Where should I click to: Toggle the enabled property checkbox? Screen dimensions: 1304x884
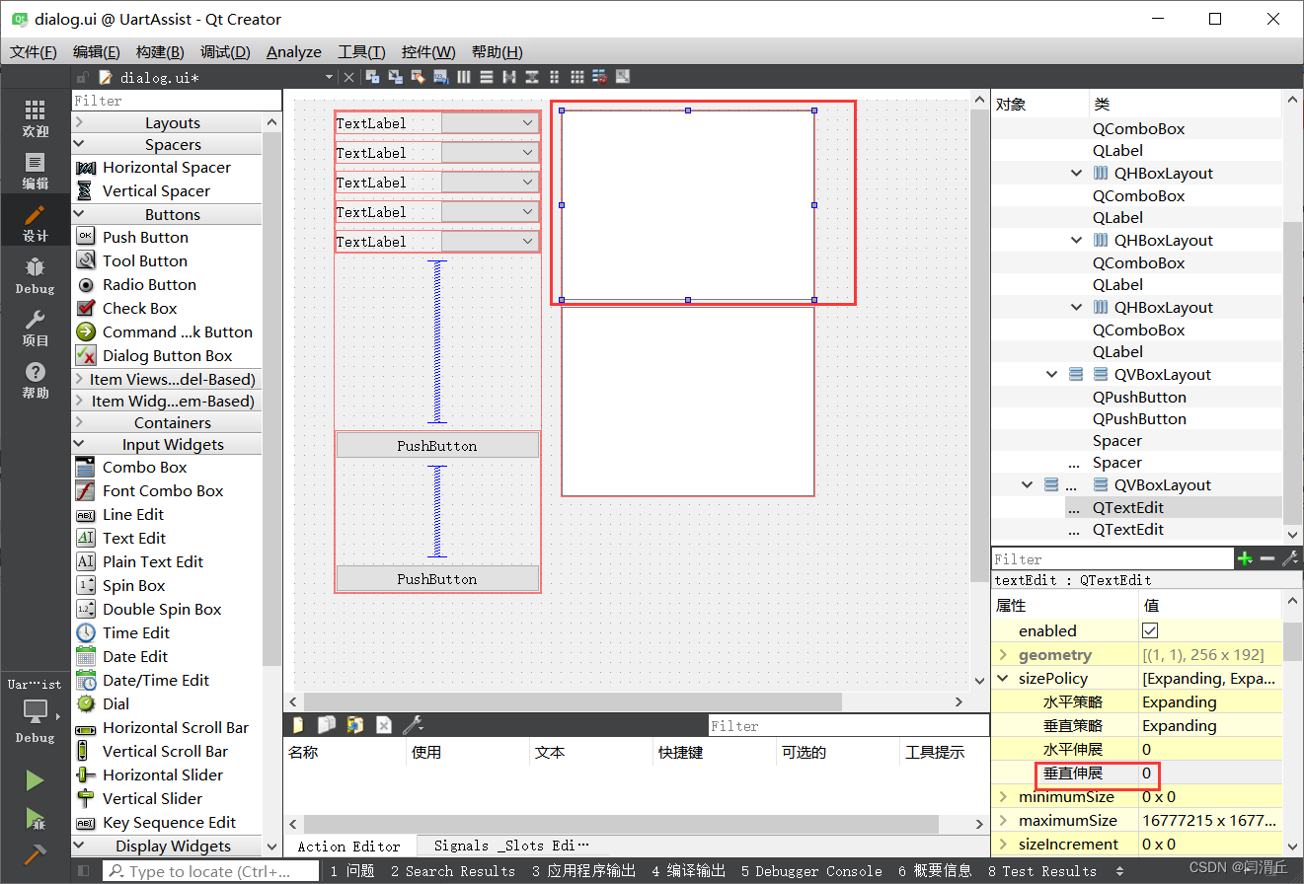point(1150,630)
